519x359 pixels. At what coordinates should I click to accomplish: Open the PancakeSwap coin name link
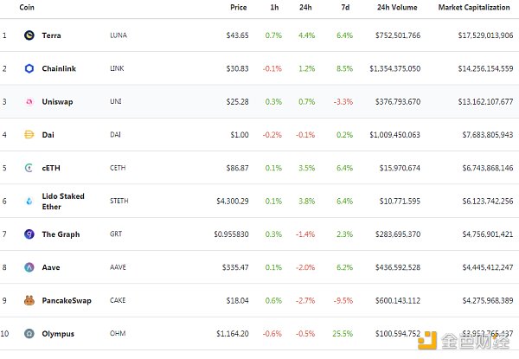[x=66, y=300]
